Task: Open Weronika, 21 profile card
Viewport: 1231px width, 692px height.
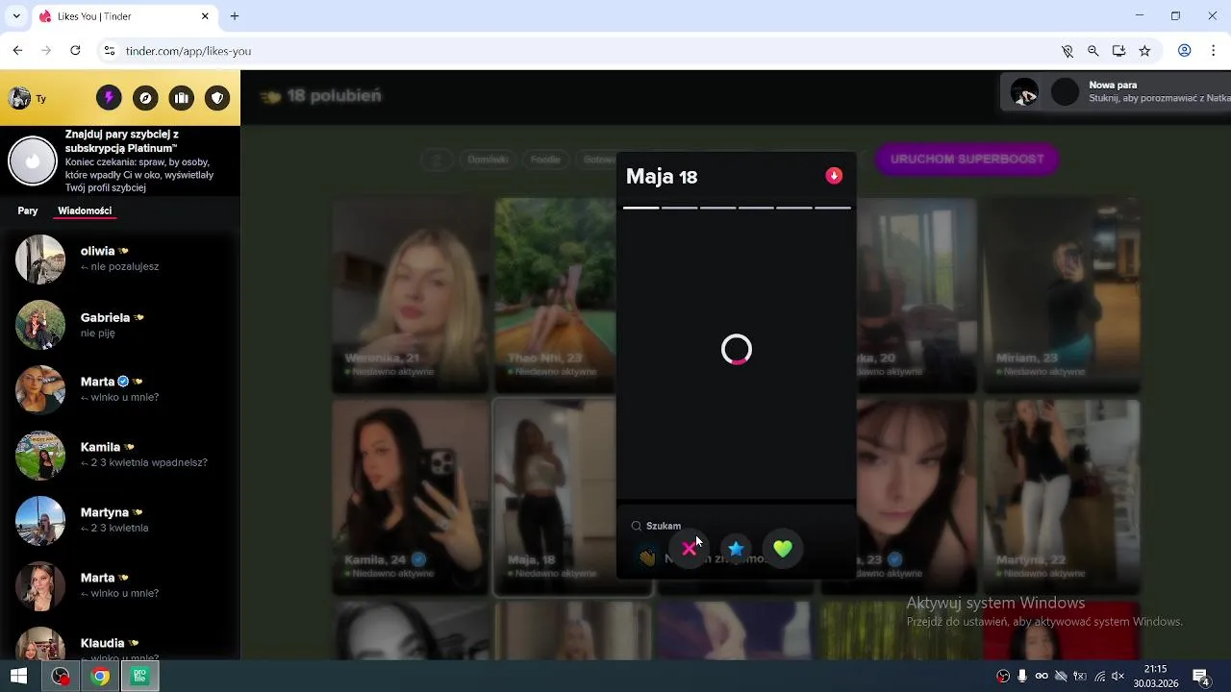Action: [x=411, y=296]
